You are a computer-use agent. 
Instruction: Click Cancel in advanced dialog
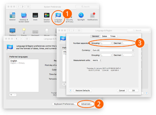click(x=122, y=90)
